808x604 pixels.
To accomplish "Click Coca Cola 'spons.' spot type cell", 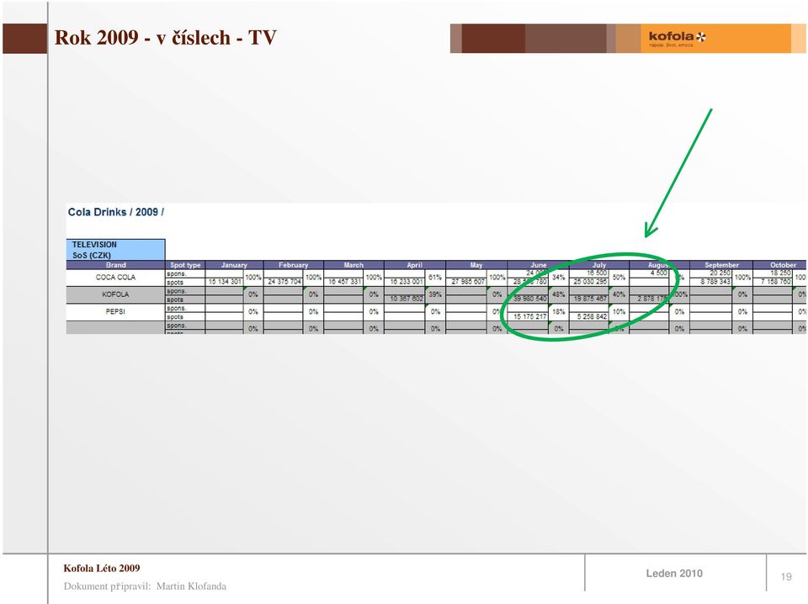I will coord(185,274).
